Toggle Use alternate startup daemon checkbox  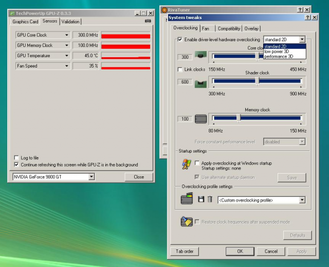pyautogui.click(x=197, y=177)
